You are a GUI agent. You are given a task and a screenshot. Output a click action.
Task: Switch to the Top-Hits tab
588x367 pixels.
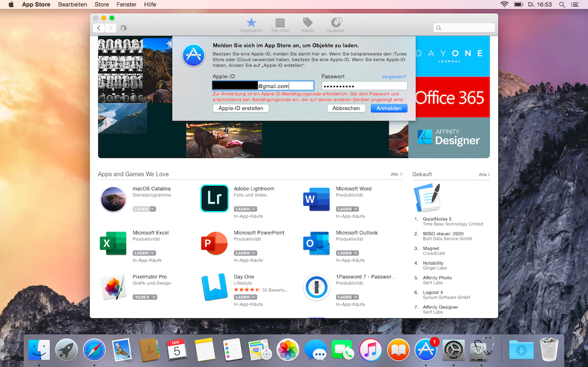tap(280, 25)
